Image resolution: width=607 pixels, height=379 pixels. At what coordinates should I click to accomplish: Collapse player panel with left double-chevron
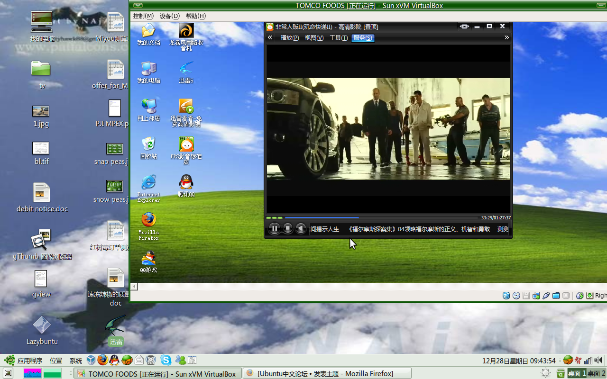270,37
